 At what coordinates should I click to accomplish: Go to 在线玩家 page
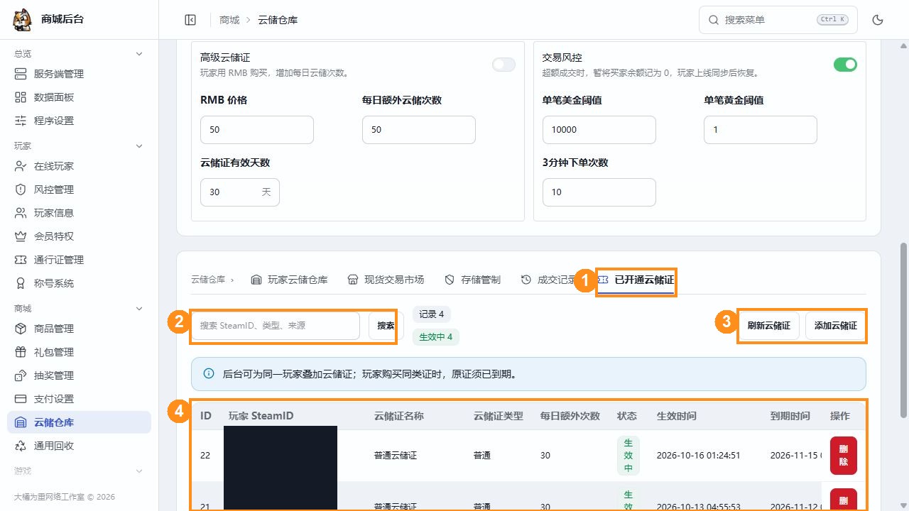pyautogui.click(x=79, y=166)
